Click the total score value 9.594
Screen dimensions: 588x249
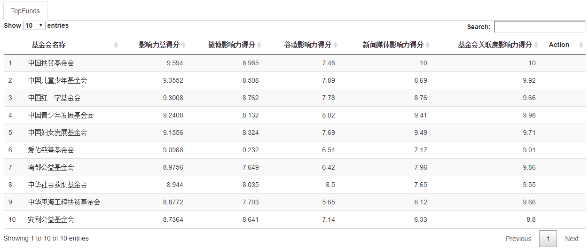pos(175,63)
